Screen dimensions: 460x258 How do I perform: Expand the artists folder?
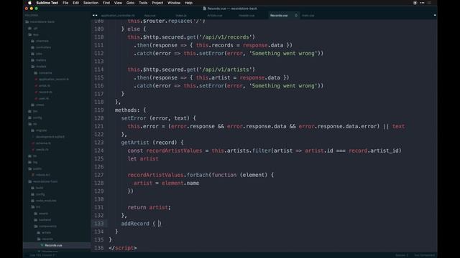tap(44, 233)
